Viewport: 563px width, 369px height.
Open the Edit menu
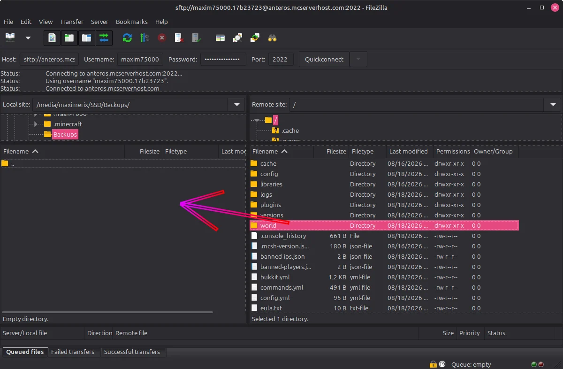click(x=26, y=22)
